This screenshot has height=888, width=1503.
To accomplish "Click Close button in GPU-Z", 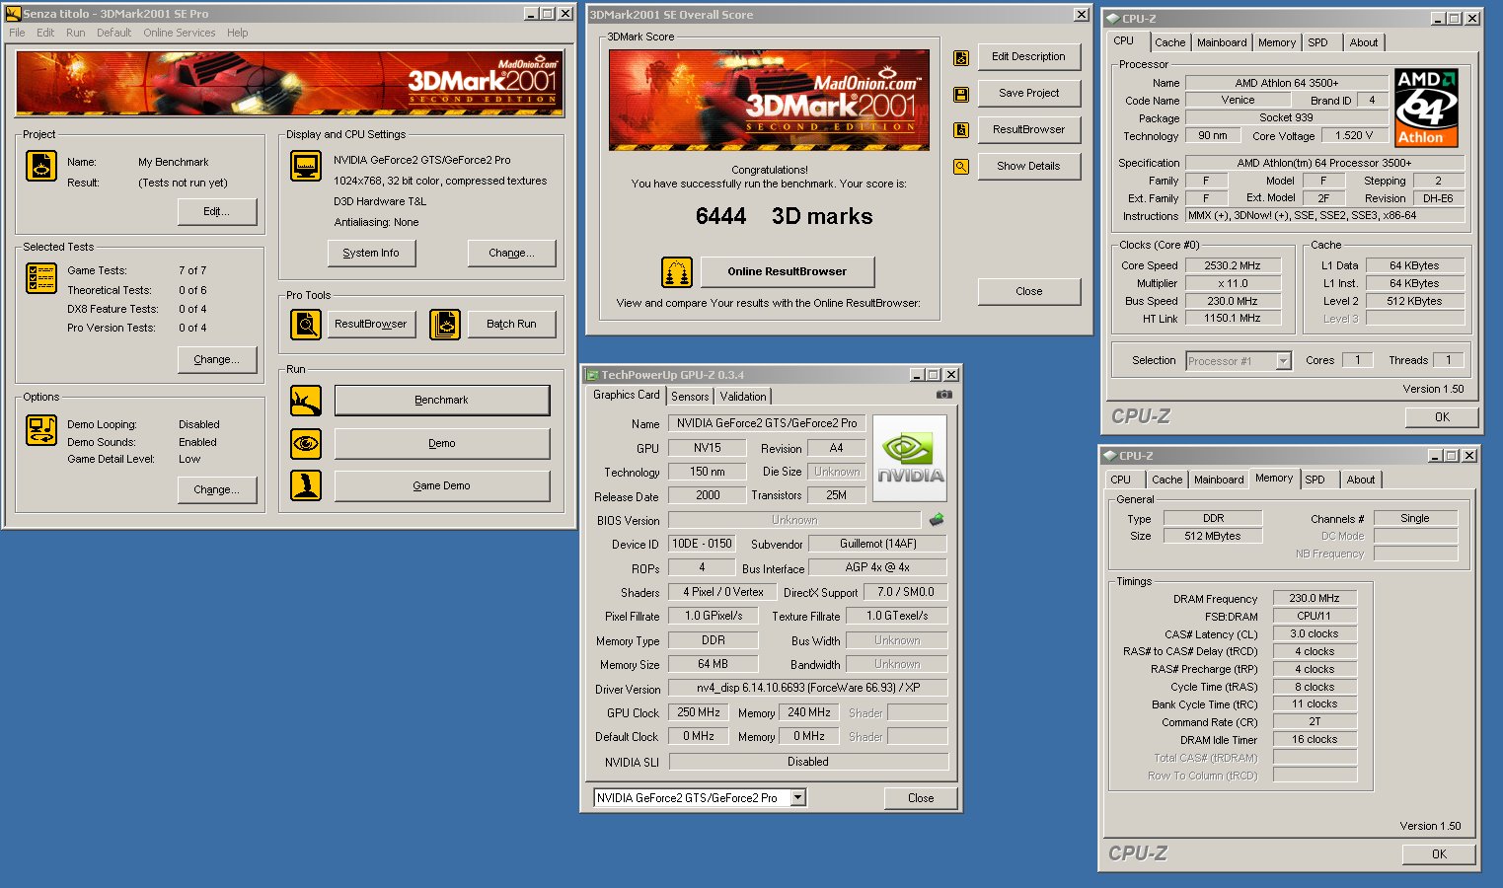I will [920, 798].
